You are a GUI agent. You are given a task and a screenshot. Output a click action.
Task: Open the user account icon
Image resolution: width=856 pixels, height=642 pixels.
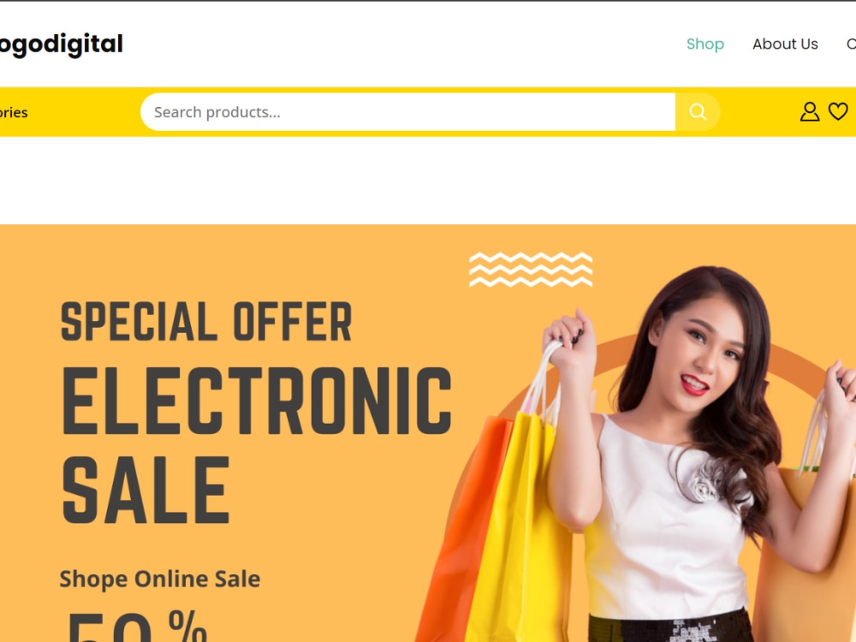click(x=810, y=112)
